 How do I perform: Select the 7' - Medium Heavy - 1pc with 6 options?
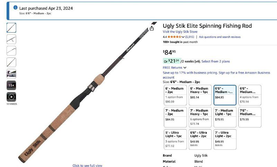pyautogui.click(x=200, y=117)
